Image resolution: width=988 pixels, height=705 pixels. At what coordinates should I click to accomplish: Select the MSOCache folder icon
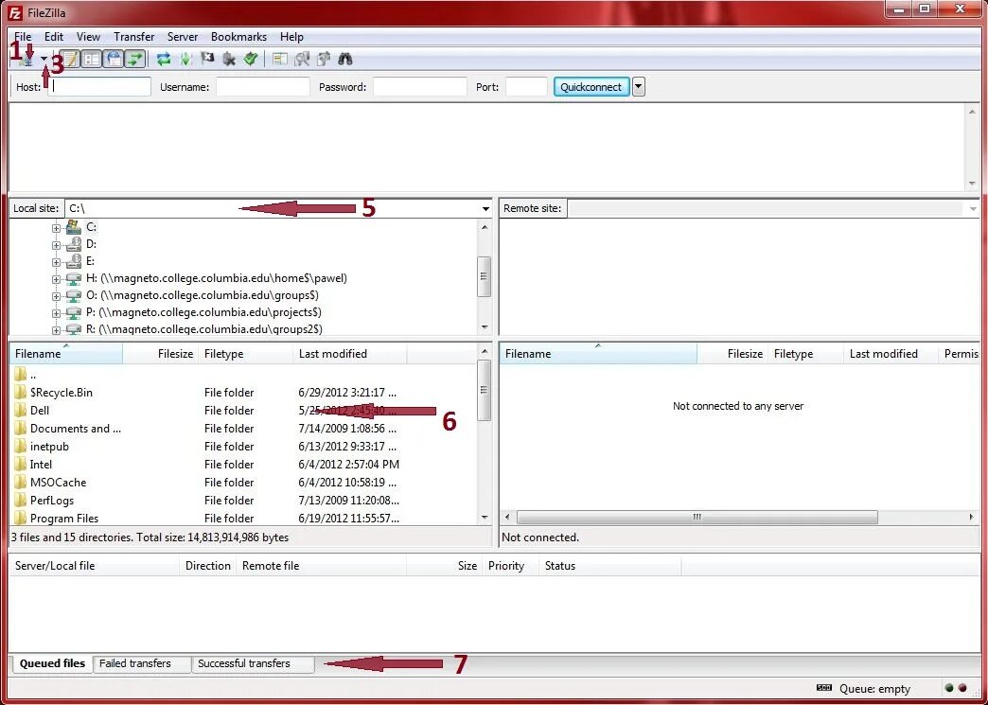click(x=20, y=482)
